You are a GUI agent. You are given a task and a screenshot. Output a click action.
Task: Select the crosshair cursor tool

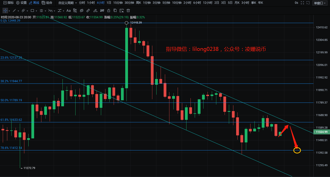pyautogui.click(x=5, y=11)
